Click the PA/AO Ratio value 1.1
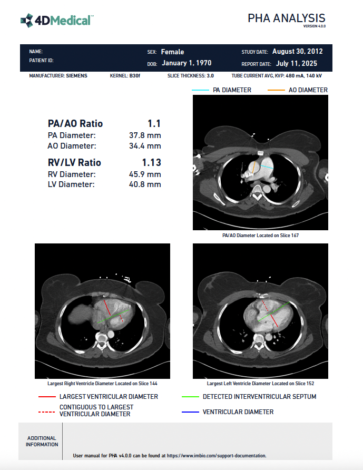 pos(154,124)
